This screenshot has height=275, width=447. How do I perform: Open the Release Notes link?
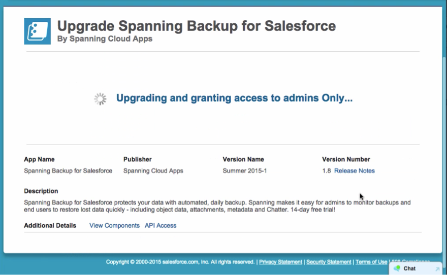click(355, 171)
